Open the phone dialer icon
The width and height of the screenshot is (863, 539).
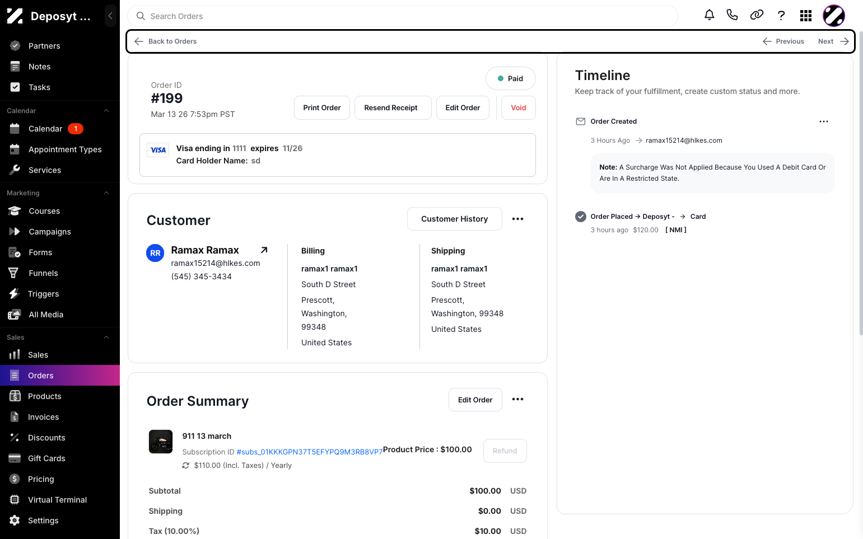click(732, 15)
